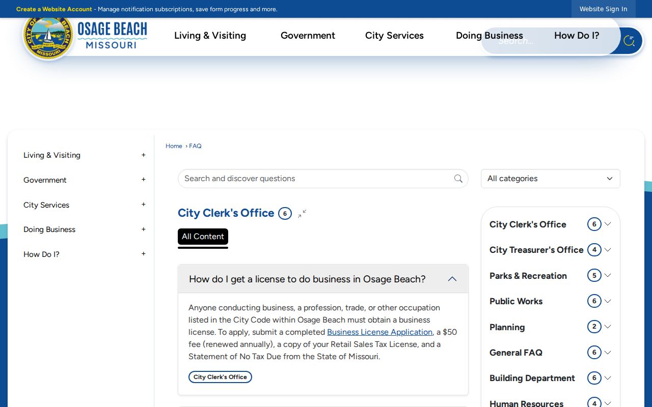Expand City Clerk's Office category chevron
Image resolution: width=652 pixels, height=407 pixels.
coord(608,224)
